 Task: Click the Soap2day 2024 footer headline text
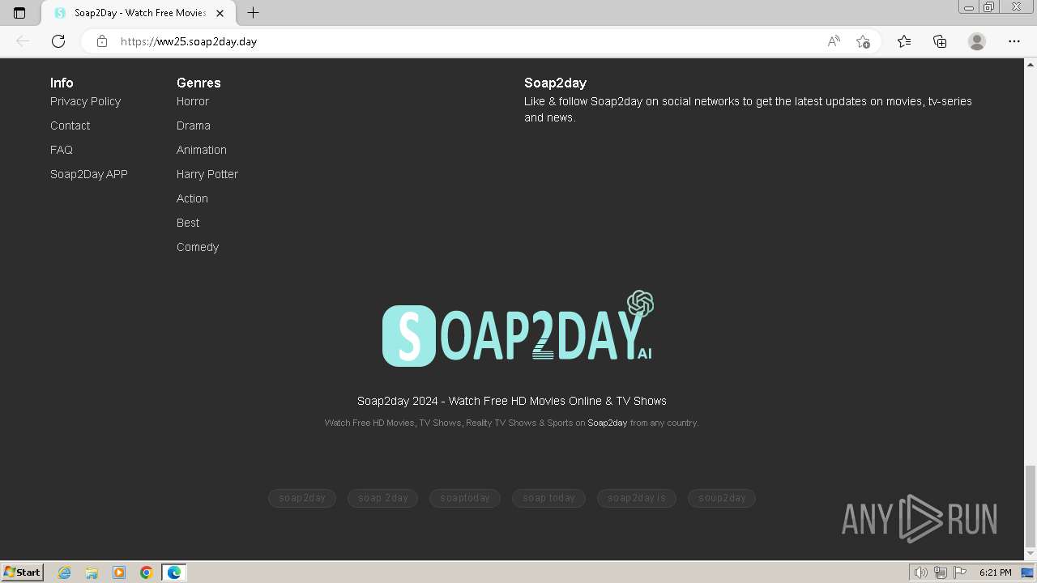[x=512, y=401]
